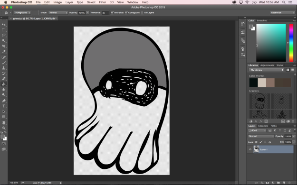Open the Mode dropdown in options bar
The width and height of the screenshot is (297, 185).
tap(58, 13)
